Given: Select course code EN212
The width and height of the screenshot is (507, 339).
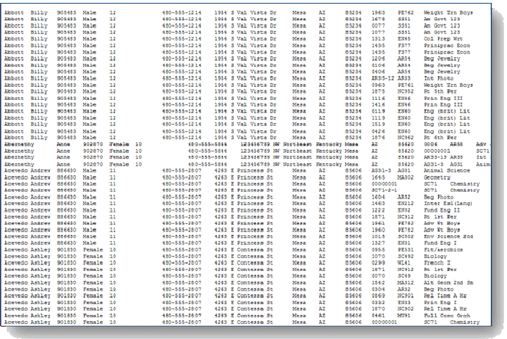Looking at the screenshot, I should coord(406,204).
